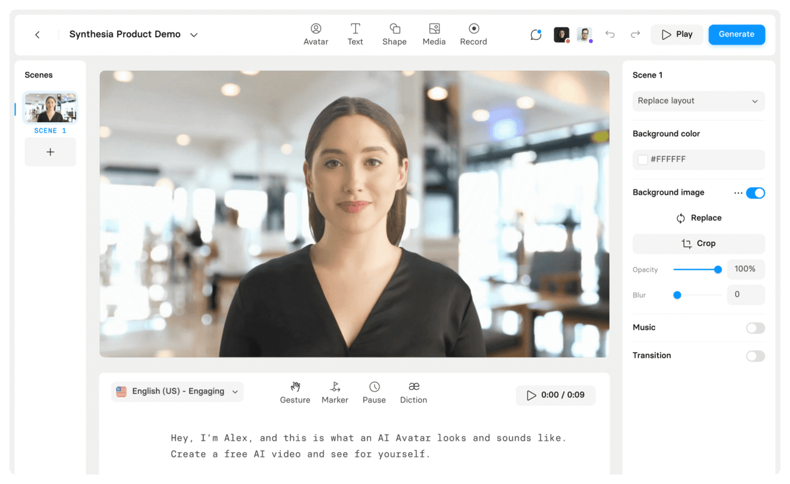
Task: Open the Diction tool
Action: pyautogui.click(x=413, y=393)
